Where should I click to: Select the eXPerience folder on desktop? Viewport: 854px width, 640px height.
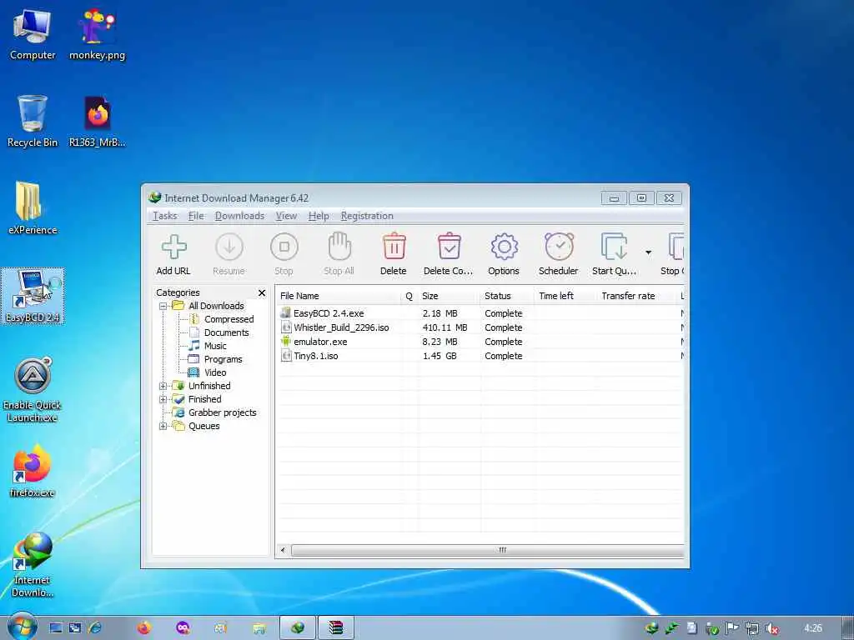tap(33, 208)
